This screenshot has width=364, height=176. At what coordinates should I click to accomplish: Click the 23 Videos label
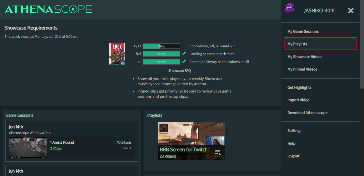pyautogui.click(x=168, y=156)
